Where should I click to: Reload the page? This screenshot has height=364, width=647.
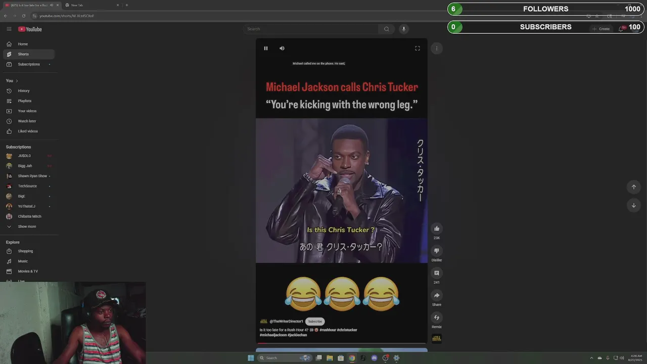23,16
